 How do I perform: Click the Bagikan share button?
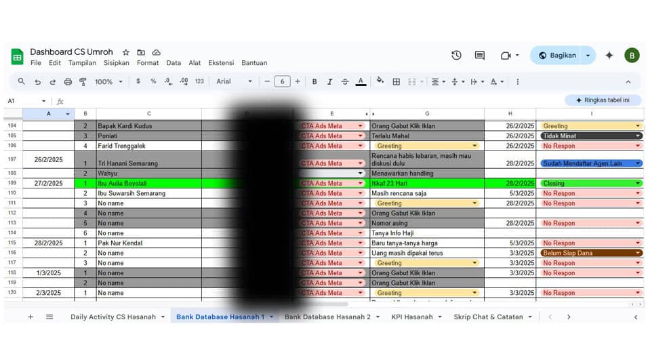pyautogui.click(x=556, y=56)
